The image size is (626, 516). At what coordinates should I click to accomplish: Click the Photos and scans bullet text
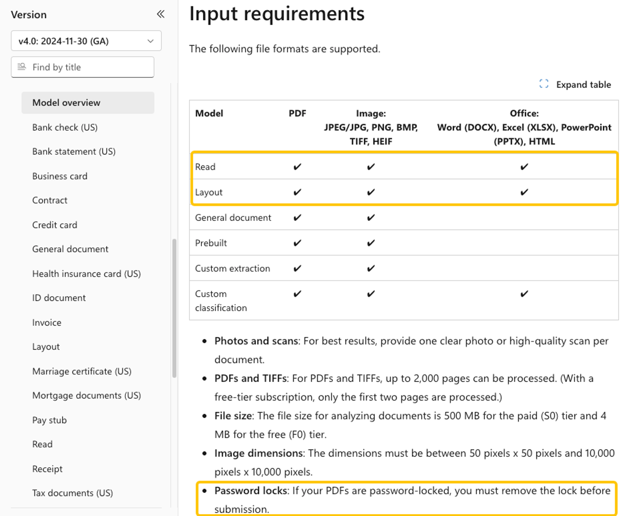pos(412,350)
